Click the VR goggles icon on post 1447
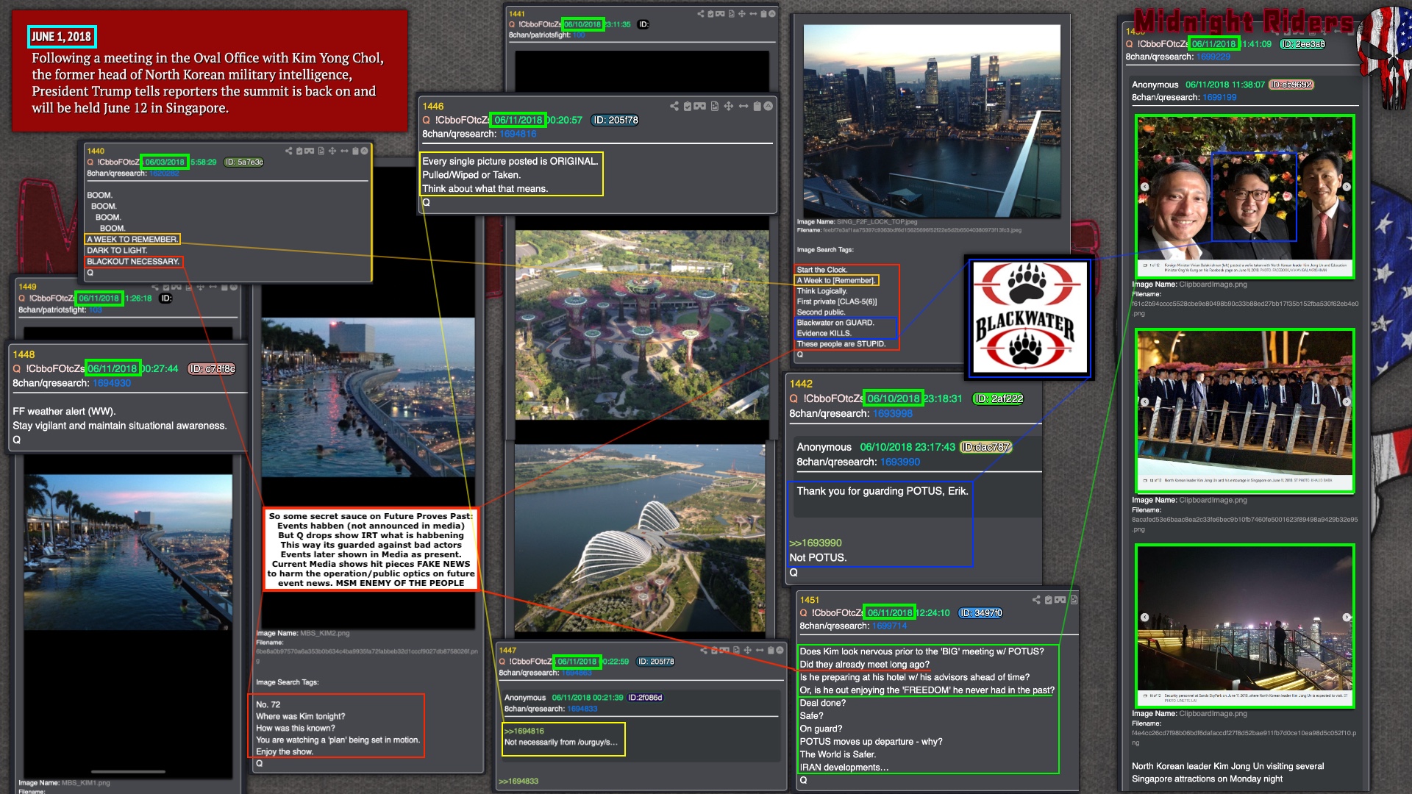1412x794 pixels. pos(724,650)
